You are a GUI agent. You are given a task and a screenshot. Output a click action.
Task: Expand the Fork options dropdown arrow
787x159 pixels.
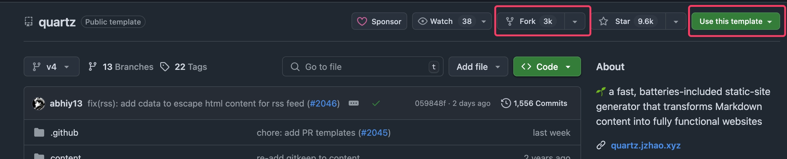point(575,21)
